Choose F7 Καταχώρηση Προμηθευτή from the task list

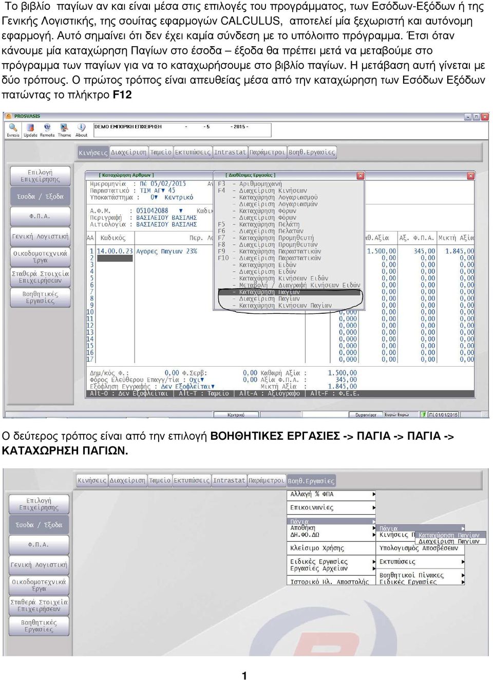pos(266,238)
